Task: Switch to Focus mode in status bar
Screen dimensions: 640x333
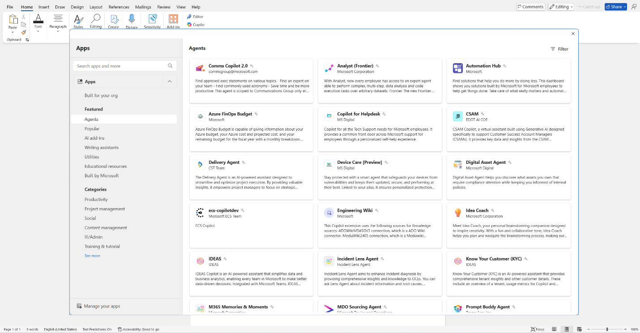Action: coord(538,329)
